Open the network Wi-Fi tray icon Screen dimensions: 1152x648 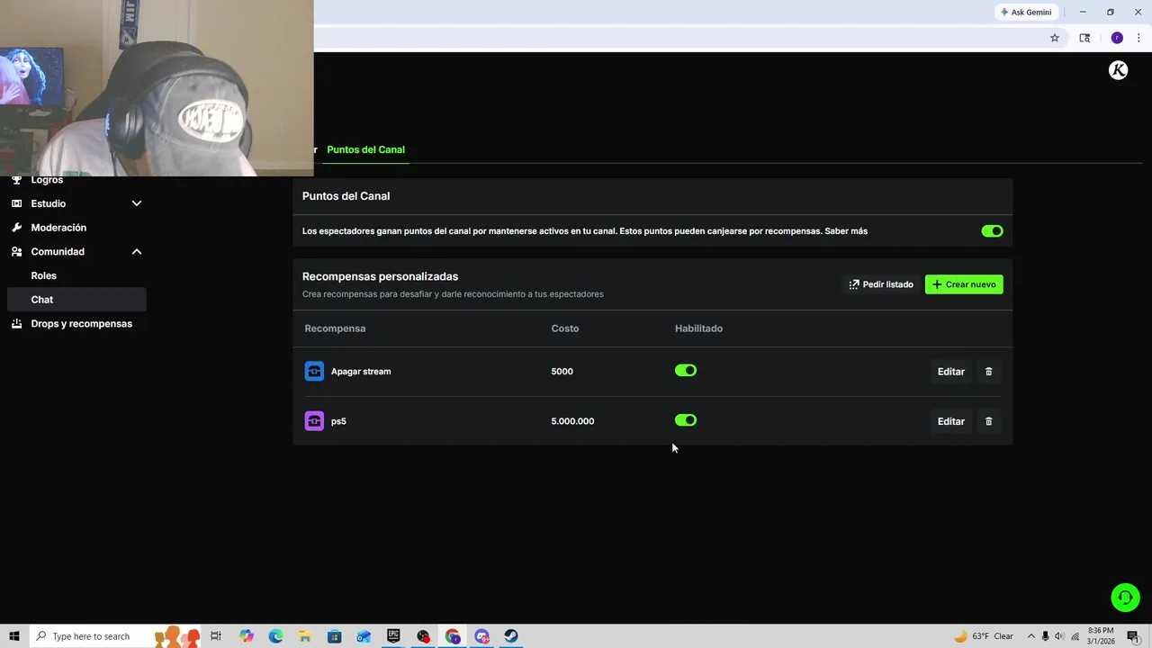pyautogui.click(x=1075, y=636)
